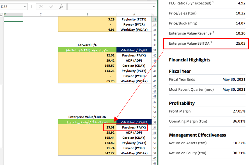Click the Cancel (X) formula bar icon
Viewport: 250px width, 165px height.
tap(41, 6)
